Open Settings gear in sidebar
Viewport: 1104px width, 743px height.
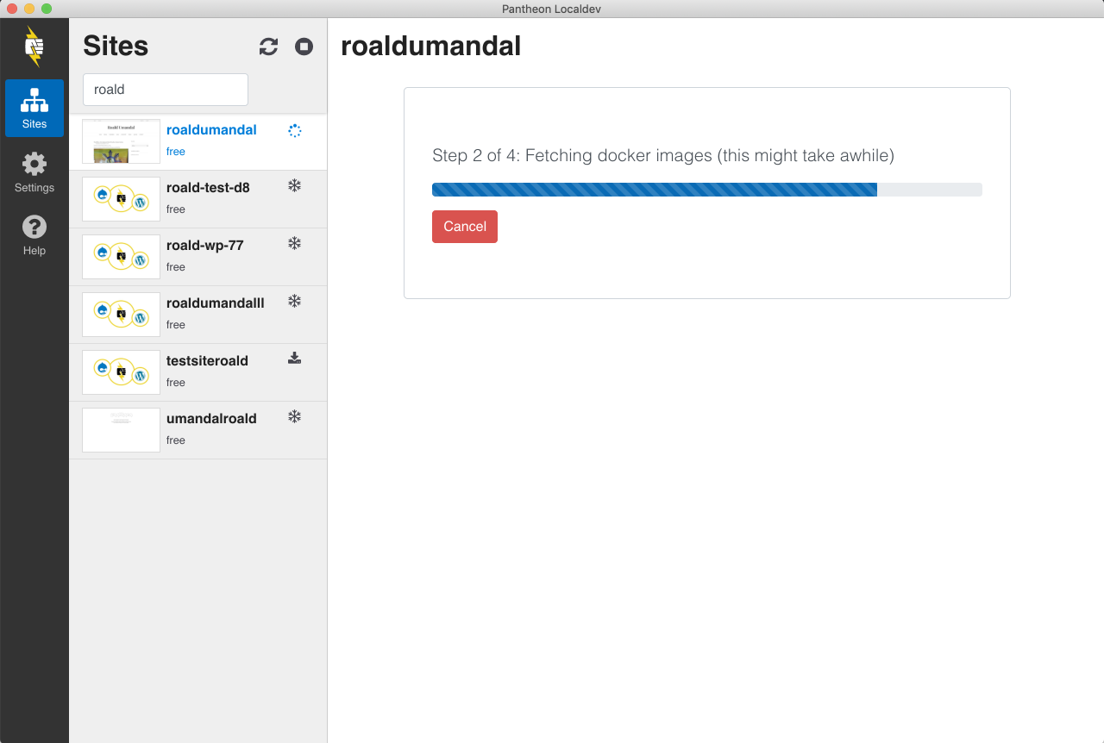tap(34, 172)
